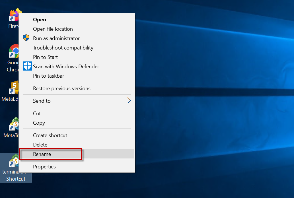
Task: Choose Copy in the context menu
Action: coord(39,123)
